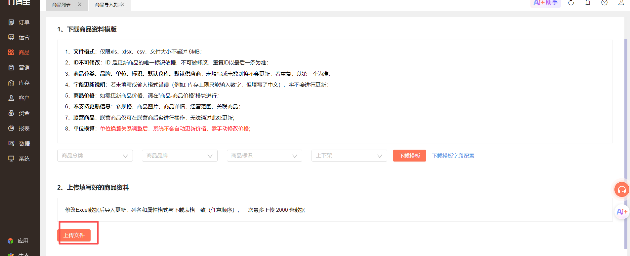Open the 下载模板字段配置 link
Screen dimensions: 630x256
(453, 156)
